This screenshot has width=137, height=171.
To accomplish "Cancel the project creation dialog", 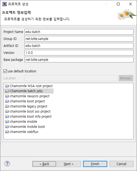I will click(121, 164).
